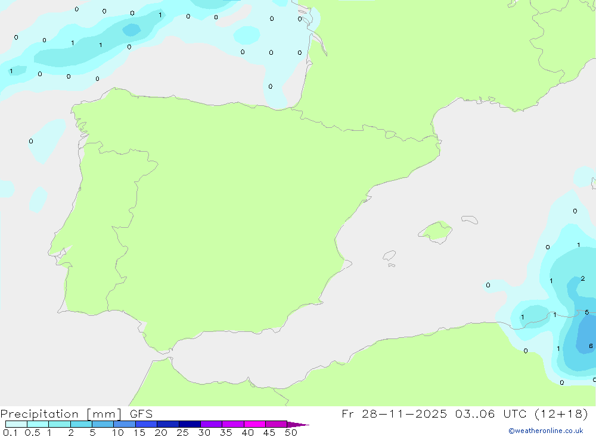Click Menorca island on the map
The image size is (596, 436).
pyautogui.click(x=470, y=219)
